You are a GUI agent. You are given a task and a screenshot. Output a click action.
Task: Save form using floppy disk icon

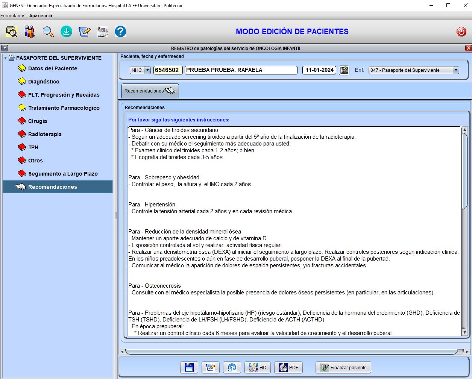(189, 367)
